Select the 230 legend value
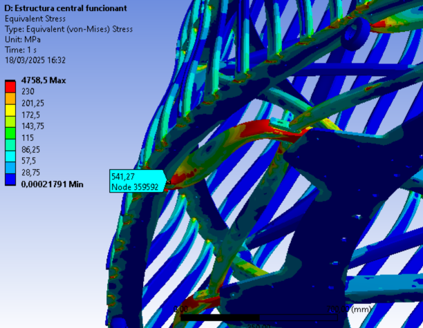The image size is (423, 328). [28, 90]
